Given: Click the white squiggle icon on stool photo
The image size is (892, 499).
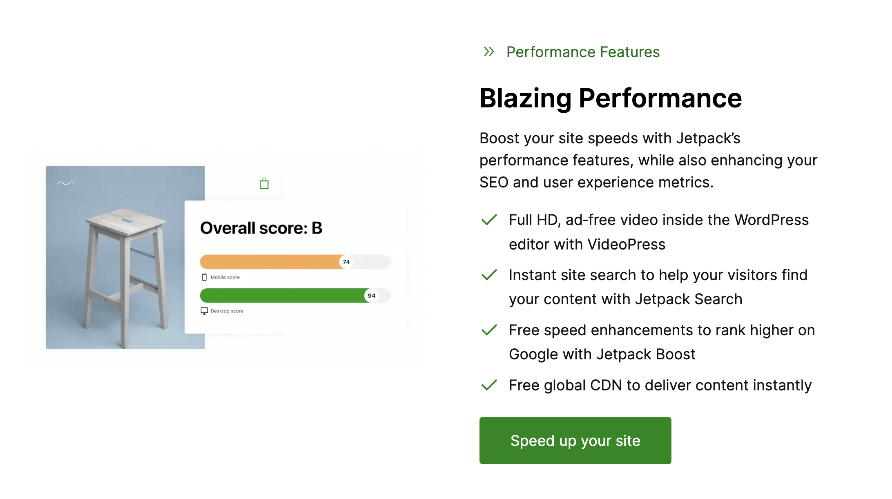Looking at the screenshot, I should [x=66, y=183].
